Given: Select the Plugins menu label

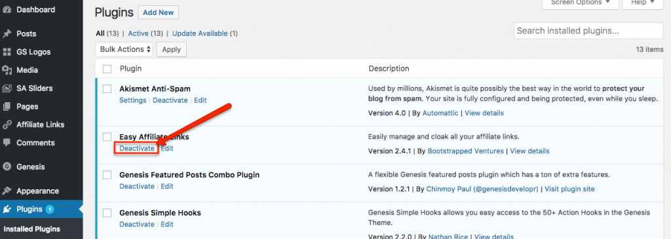Looking at the screenshot, I should pos(29,210).
